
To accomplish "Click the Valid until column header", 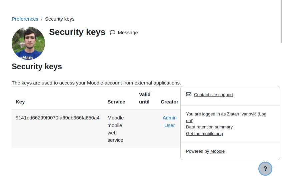I will pos(145,98).
